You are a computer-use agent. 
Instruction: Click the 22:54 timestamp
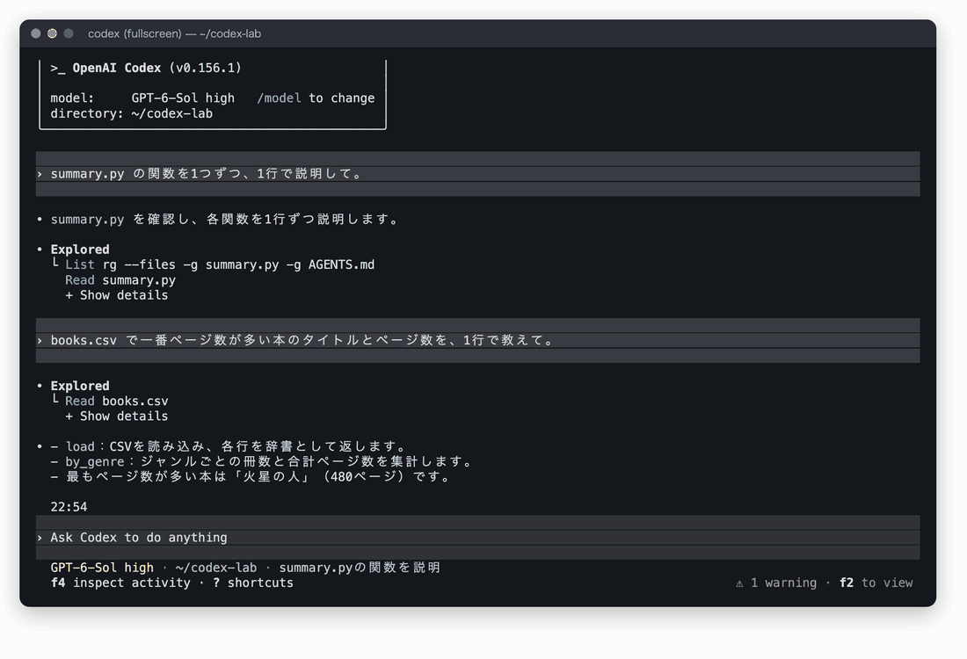(x=69, y=507)
